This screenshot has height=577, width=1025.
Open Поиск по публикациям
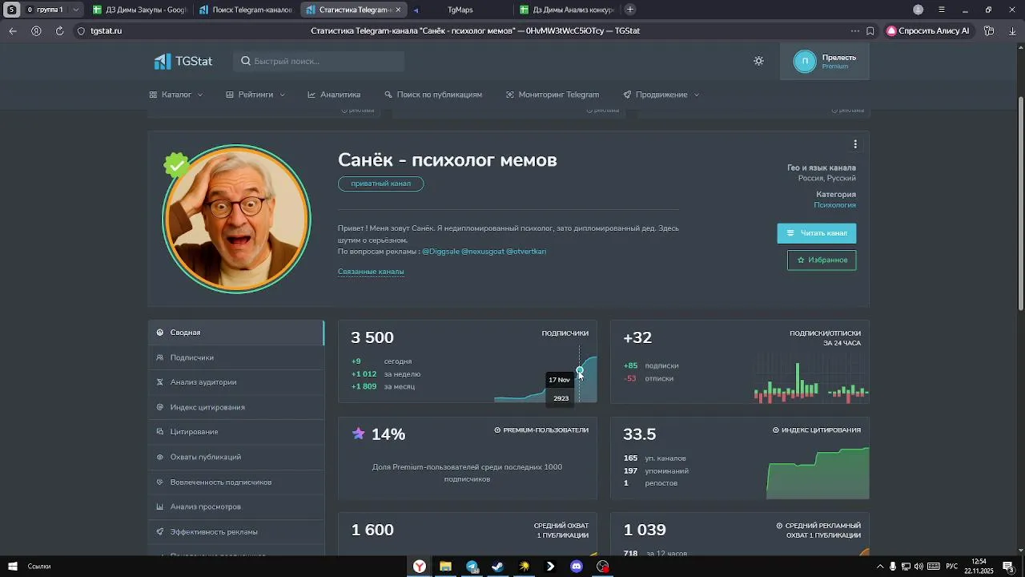[433, 95]
